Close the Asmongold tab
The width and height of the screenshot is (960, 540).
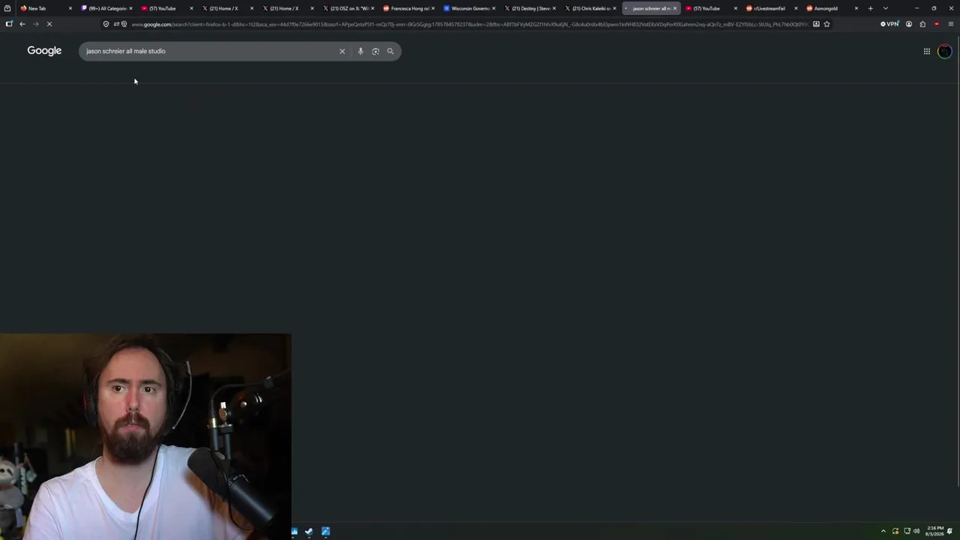[856, 8]
